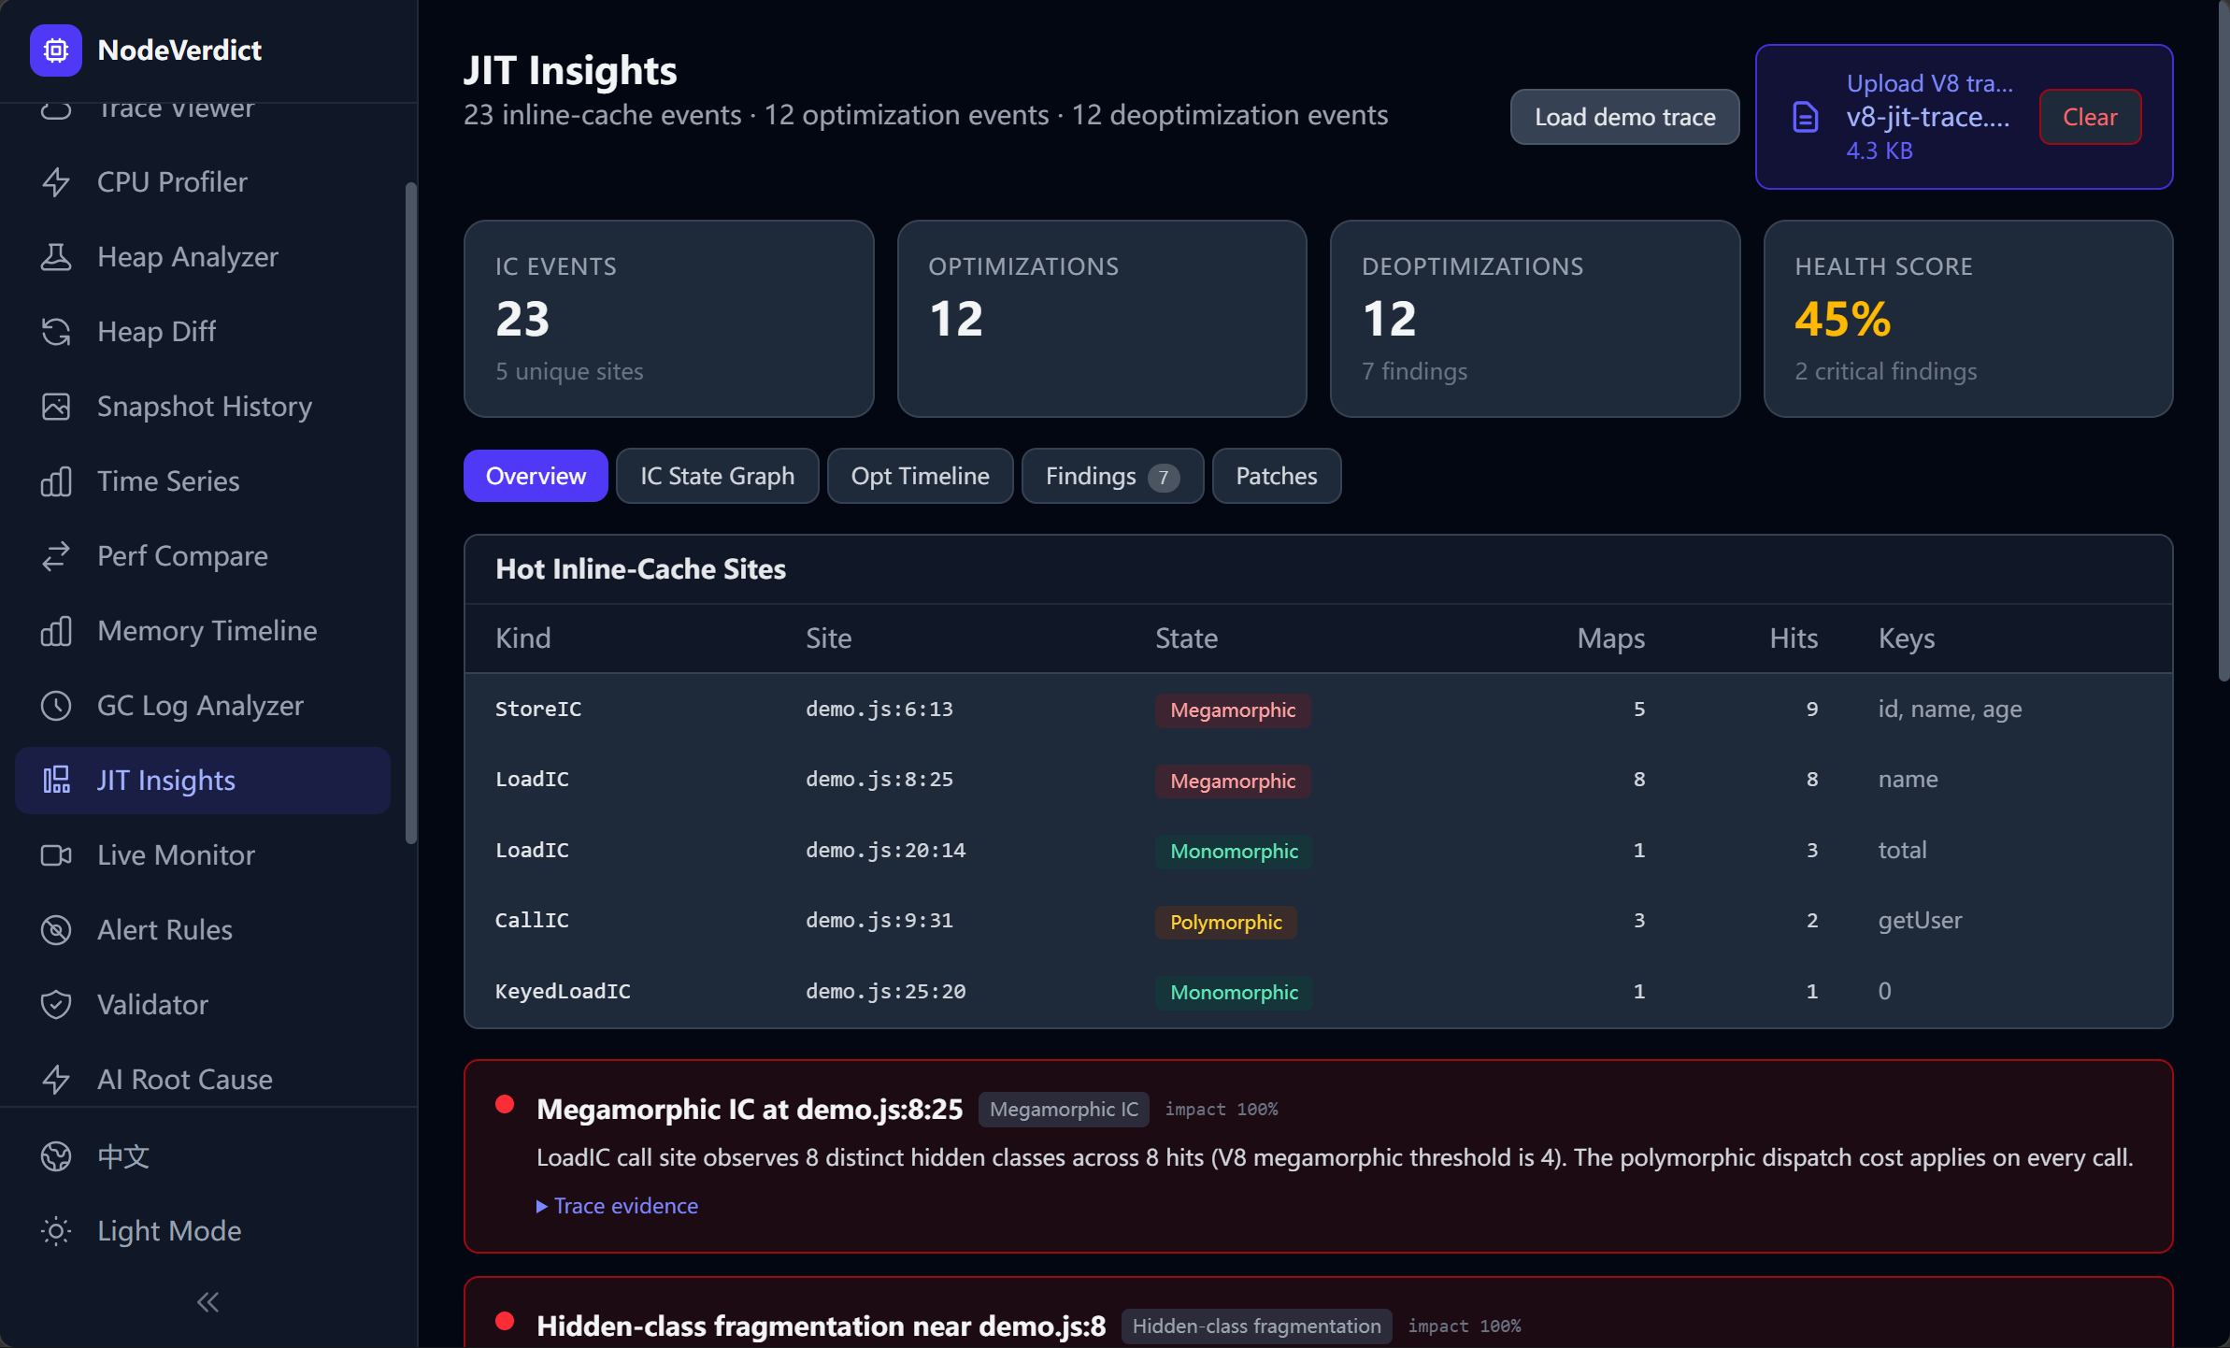Open the Perf Compare arrows icon
Viewport: 2230px width, 1348px height.
(56, 556)
